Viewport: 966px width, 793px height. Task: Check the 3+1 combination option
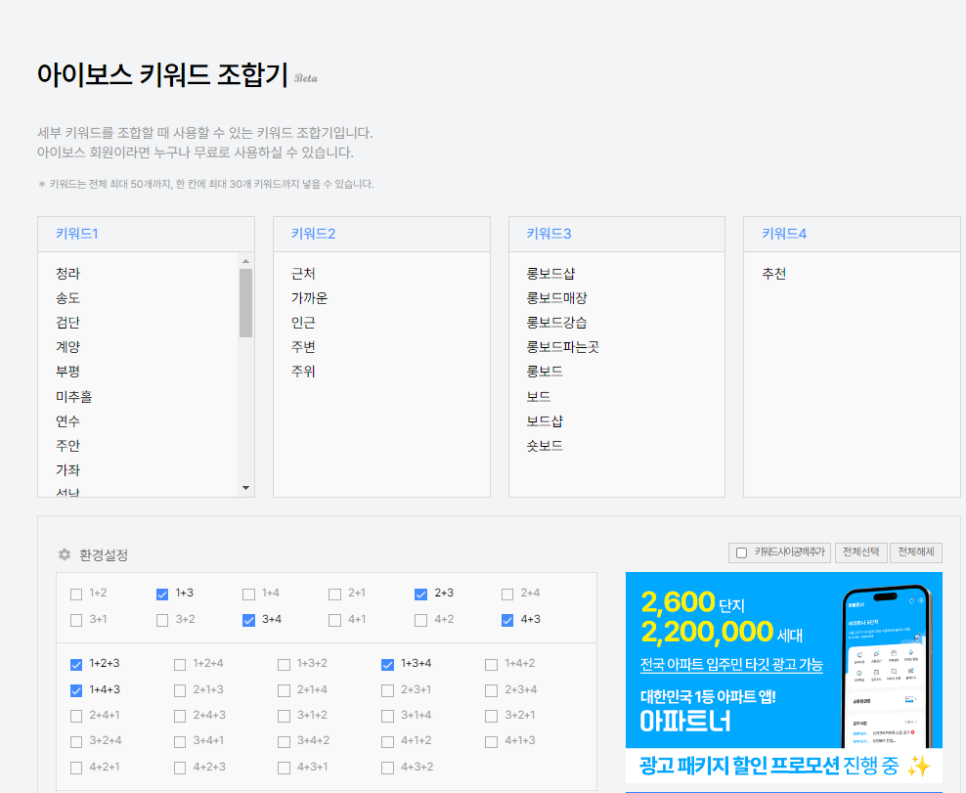click(76, 620)
